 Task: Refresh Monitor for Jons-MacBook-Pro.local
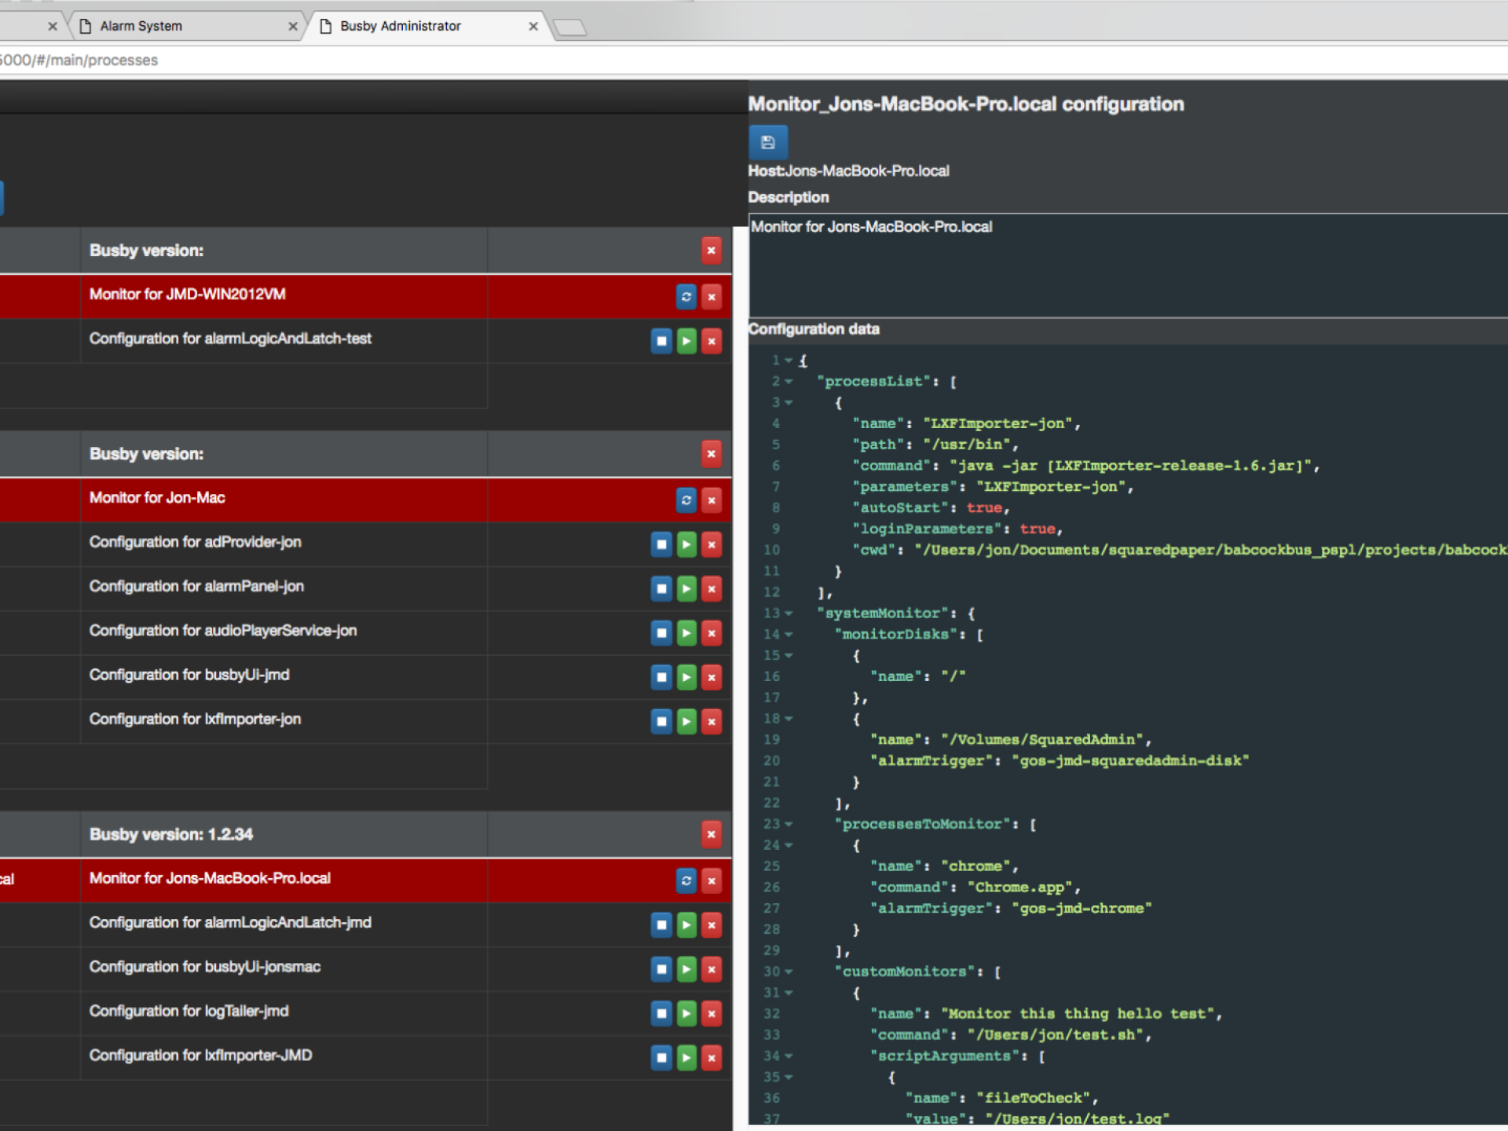point(686,881)
